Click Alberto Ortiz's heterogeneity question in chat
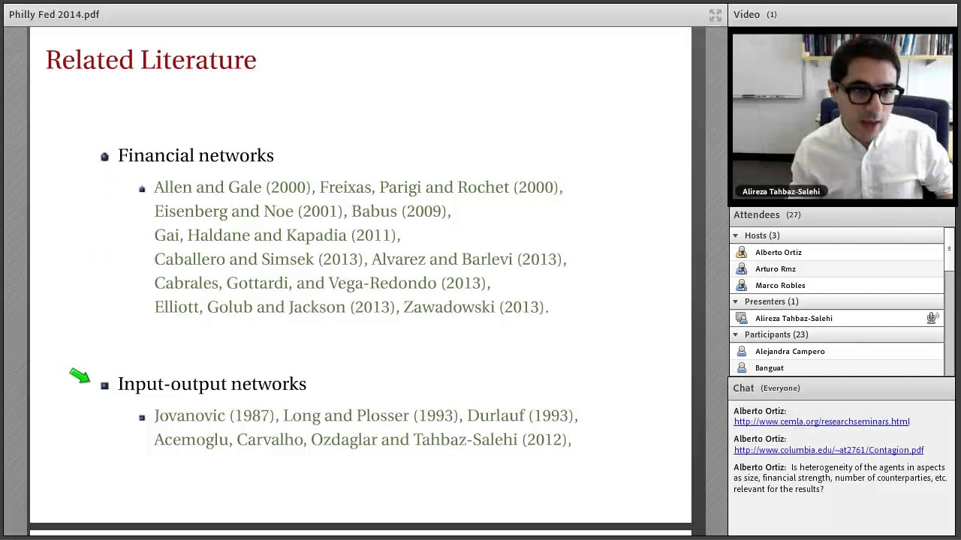The height and width of the screenshot is (540, 961). pyautogui.click(x=840, y=478)
